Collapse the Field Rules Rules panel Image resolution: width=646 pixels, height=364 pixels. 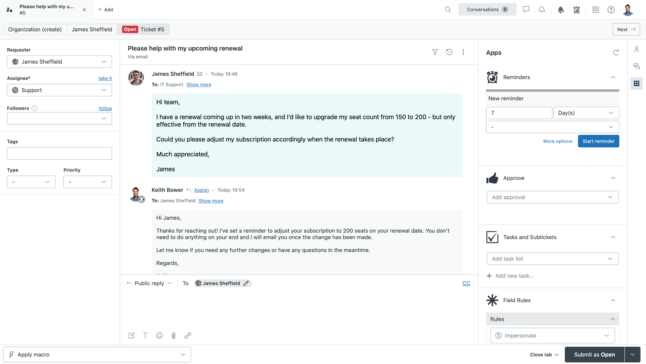pyautogui.click(x=612, y=319)
